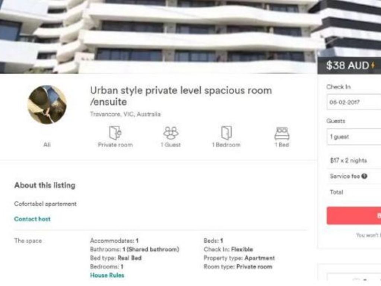This screenshot has height=286, width=381.
Task: Click the Service fee help question icon
Action: [x=364, y=176]
